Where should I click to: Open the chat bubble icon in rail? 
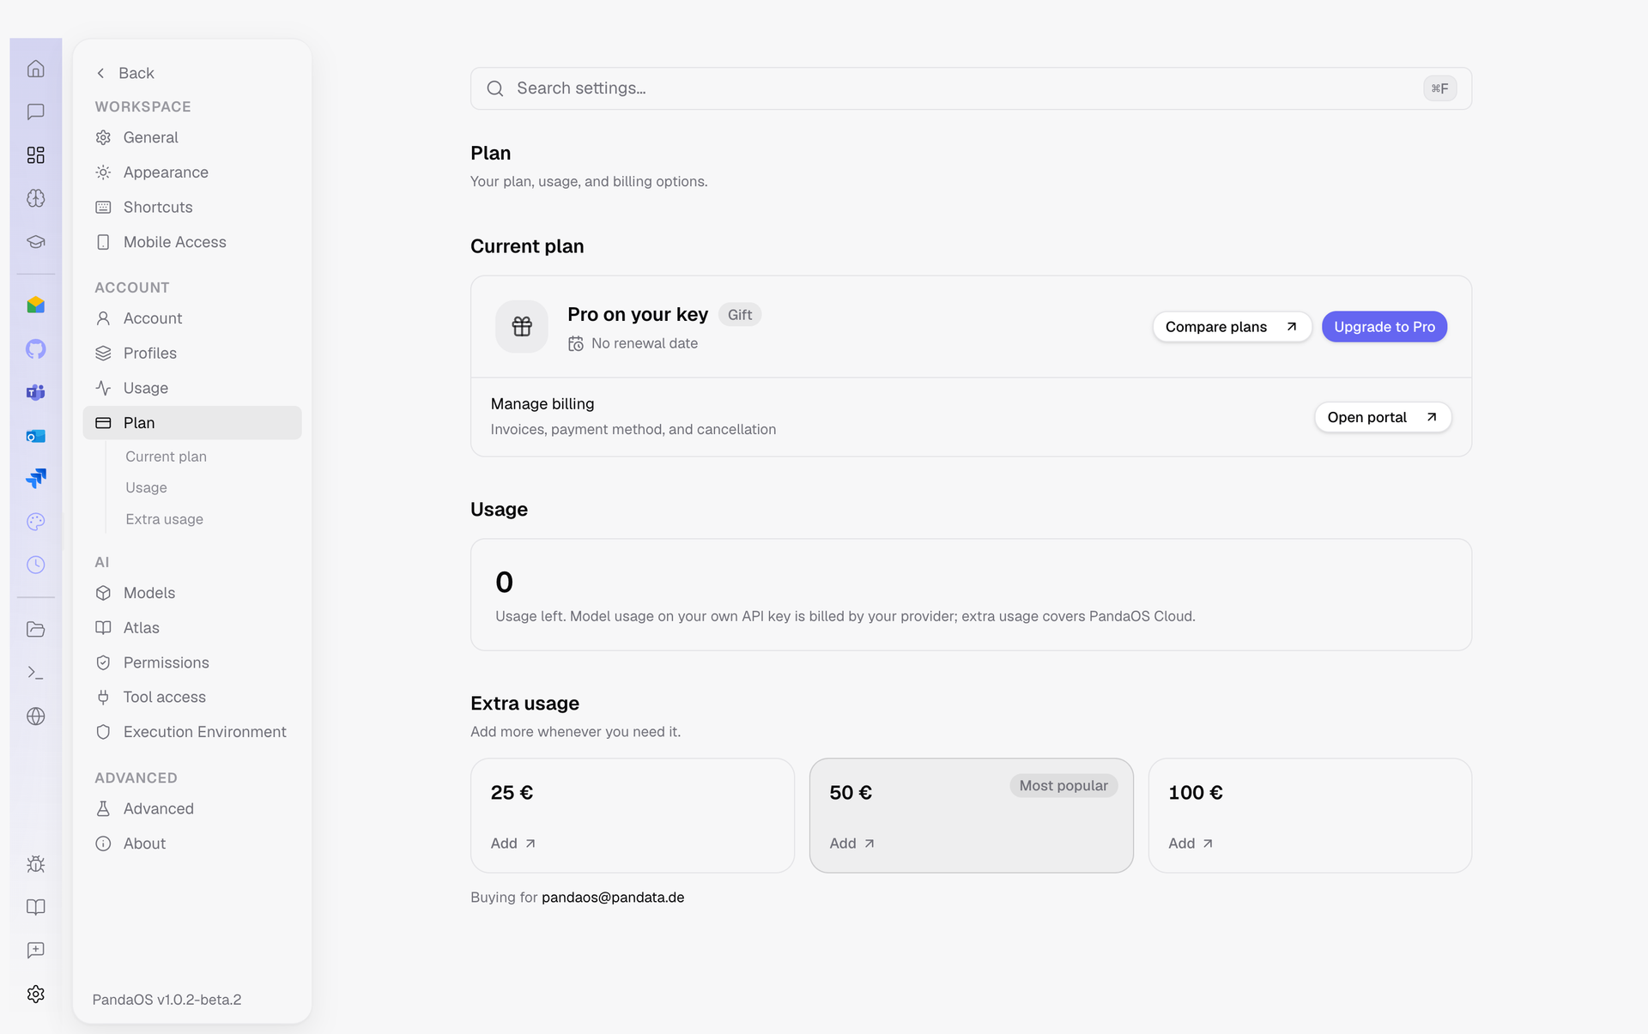35,112
